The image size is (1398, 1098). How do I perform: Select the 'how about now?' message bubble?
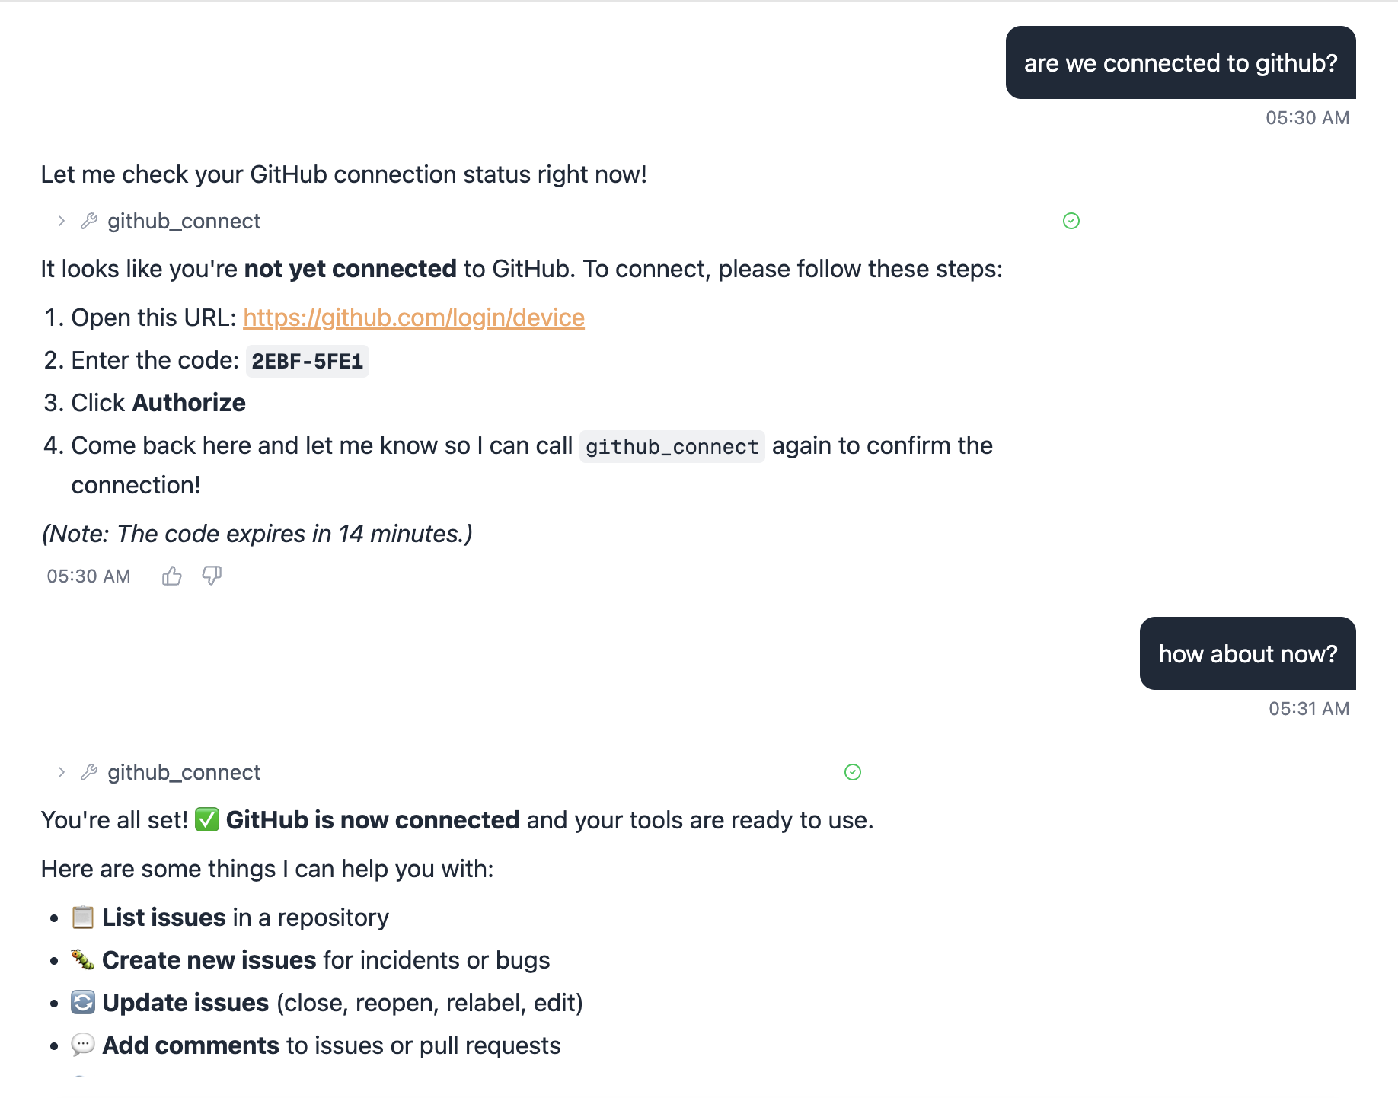[x=1247, y=653]
